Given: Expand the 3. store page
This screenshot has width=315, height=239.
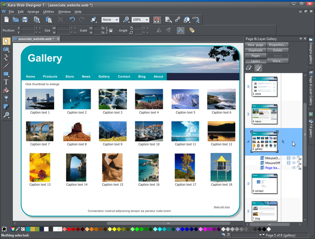Looking at the screenshot, I should coord(248,87).
